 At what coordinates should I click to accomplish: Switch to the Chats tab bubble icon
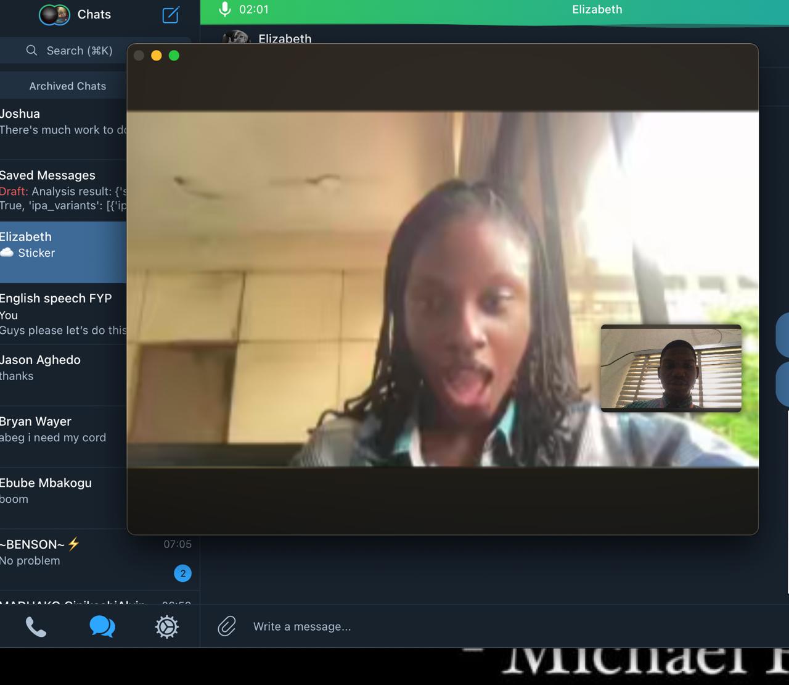[102, 627]
